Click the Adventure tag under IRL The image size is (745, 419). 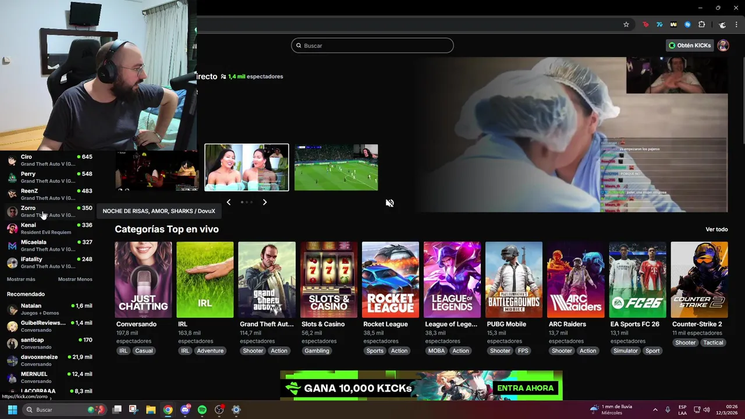coord(210,351)
